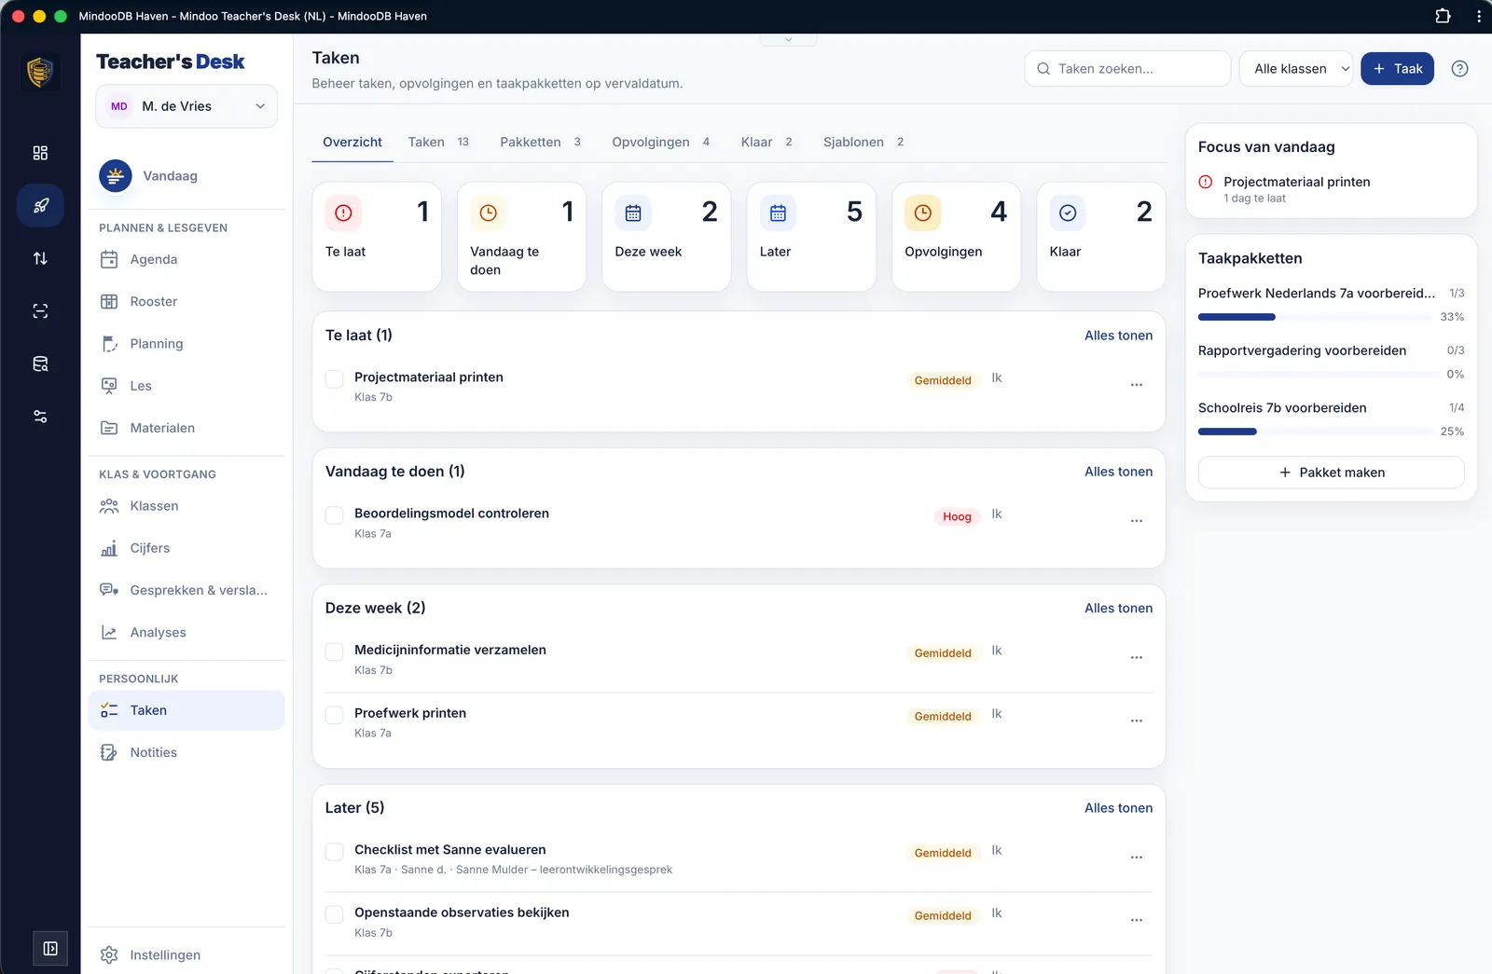Click the scan frame icon in left rail
The image size is (1492, 974).
point(40,311)
